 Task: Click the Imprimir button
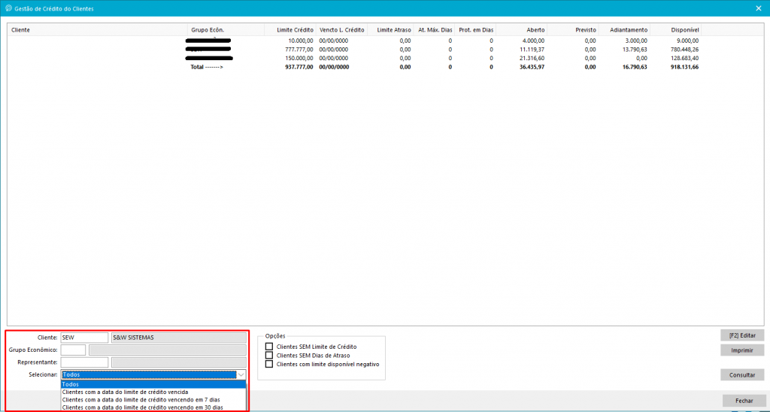pos(742,350)
